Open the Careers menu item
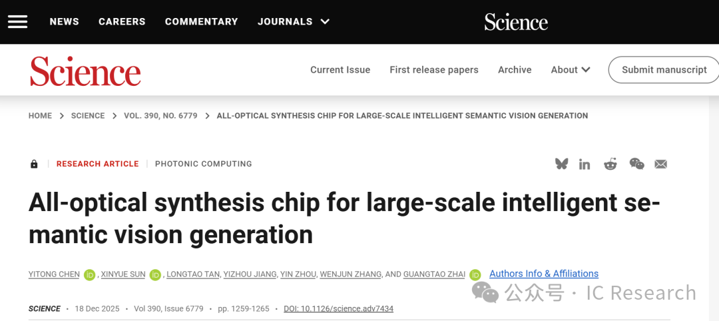 [122, 21]
